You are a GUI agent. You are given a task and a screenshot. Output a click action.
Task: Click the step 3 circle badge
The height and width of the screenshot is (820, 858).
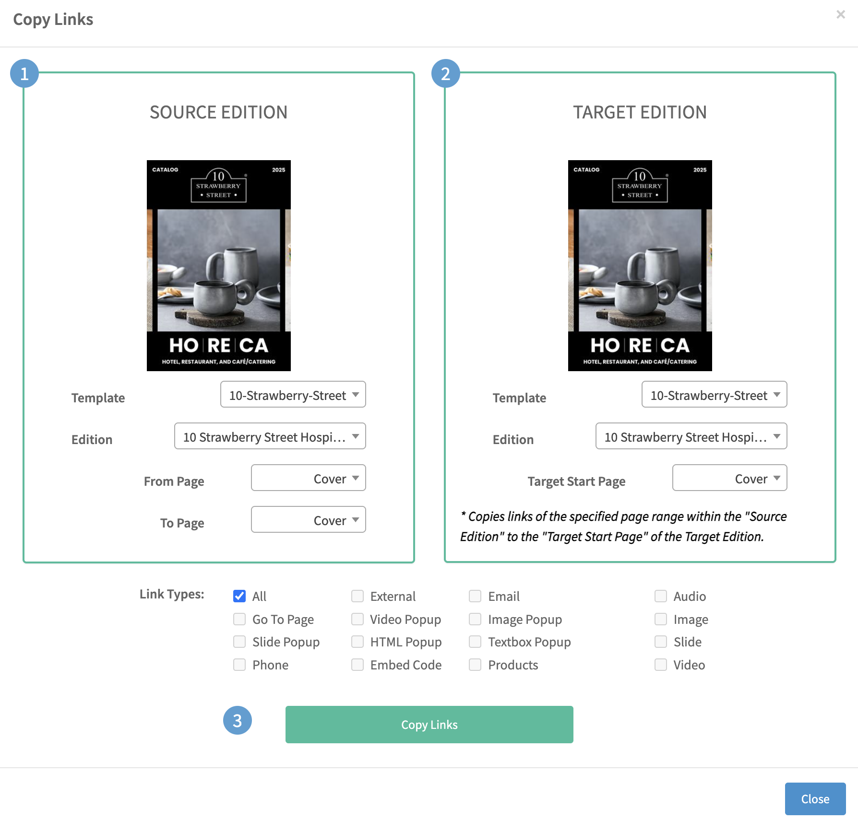[237, 720]
